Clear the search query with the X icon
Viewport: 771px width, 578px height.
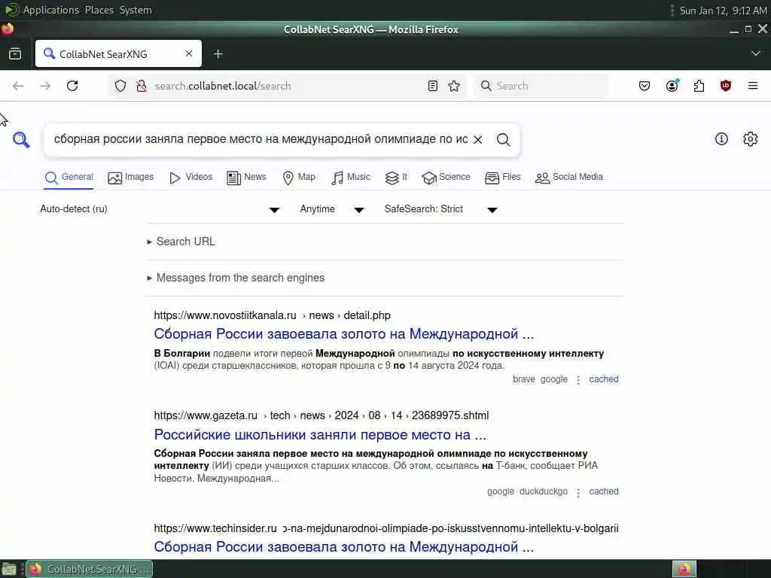[x=477, y=140]
